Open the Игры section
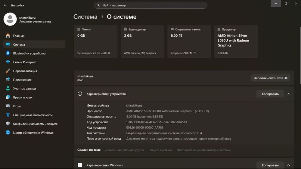This screenshot has width=301, height=169. tap(34, 106)
